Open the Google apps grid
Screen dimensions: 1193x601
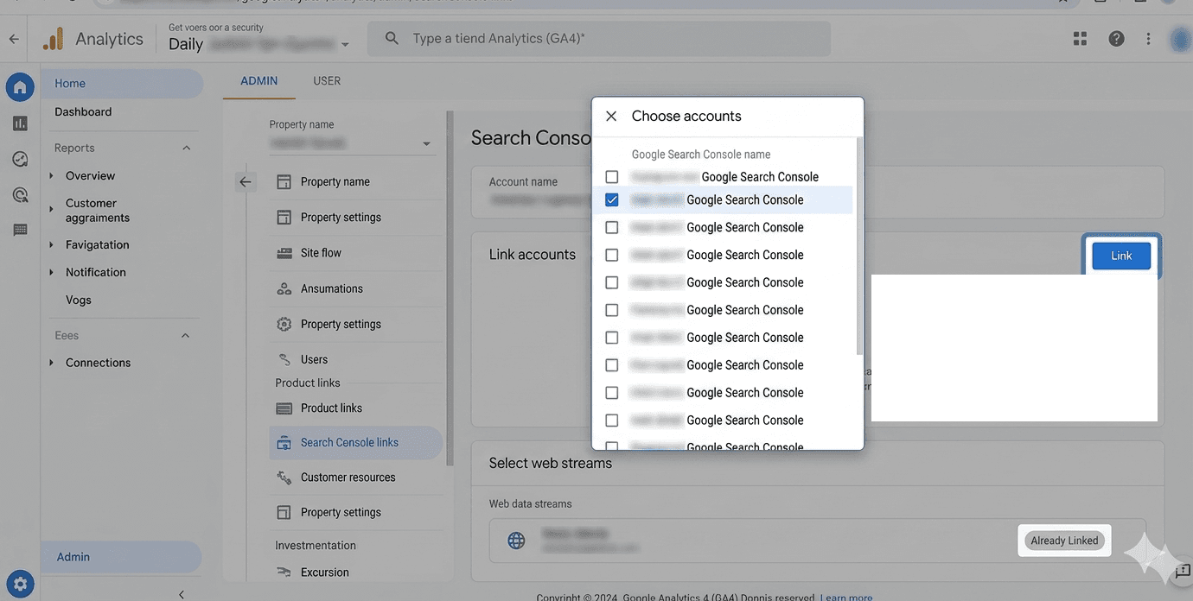1080,39
